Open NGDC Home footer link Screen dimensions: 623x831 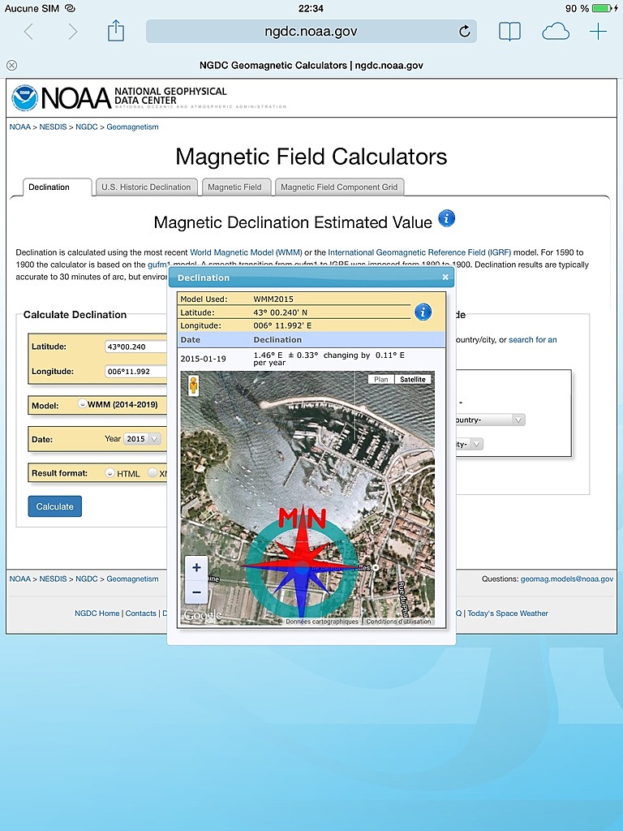click(x=97, y=614)
